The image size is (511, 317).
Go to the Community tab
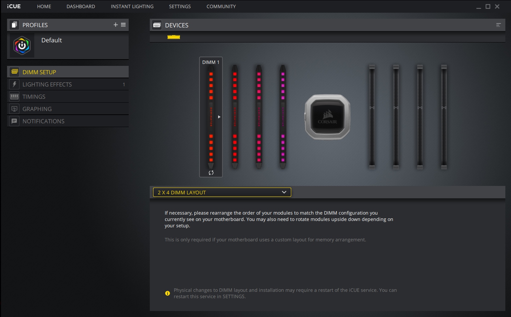pos(221,6)
